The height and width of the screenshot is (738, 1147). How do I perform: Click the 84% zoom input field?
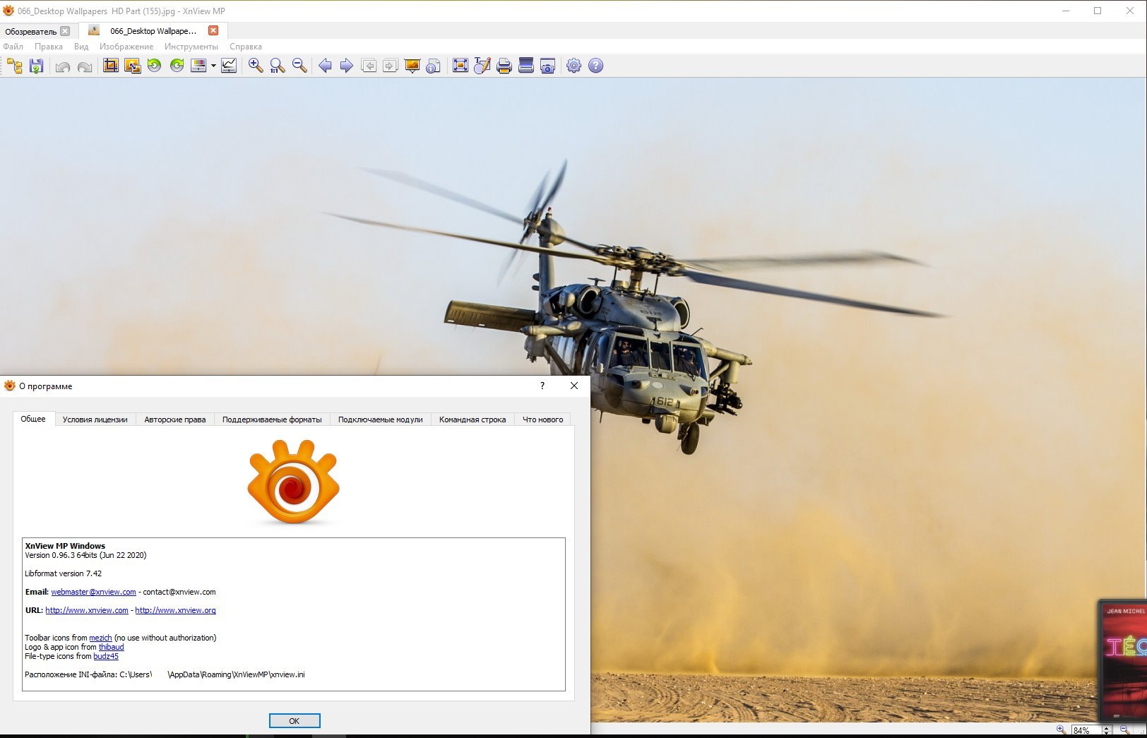point(1084,731)
